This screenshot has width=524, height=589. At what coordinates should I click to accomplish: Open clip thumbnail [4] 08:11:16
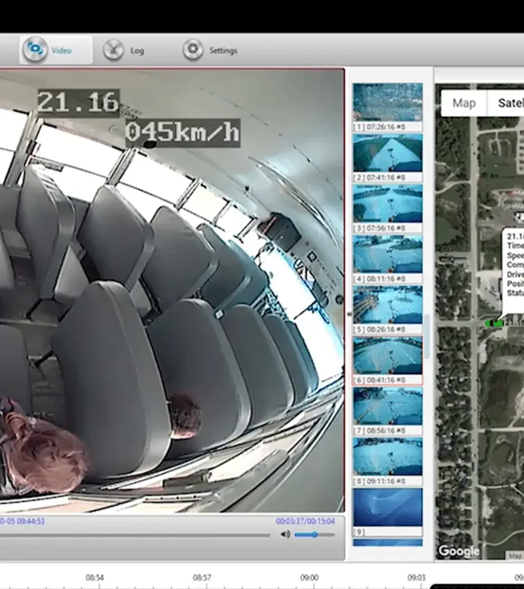(x=388, y=254)
